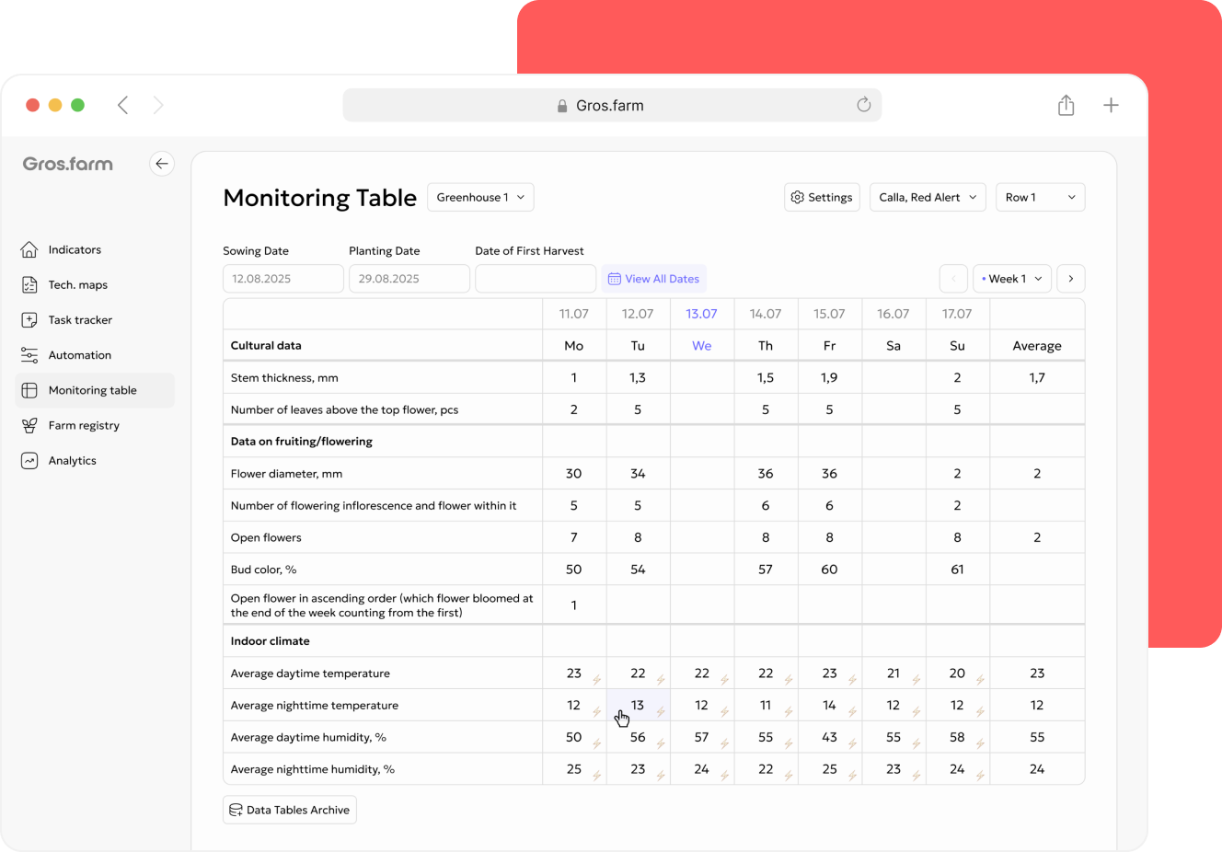Collapse sidebar with the back arrow icon
This screenshot has width=1222, height=852.
point(162,164)
